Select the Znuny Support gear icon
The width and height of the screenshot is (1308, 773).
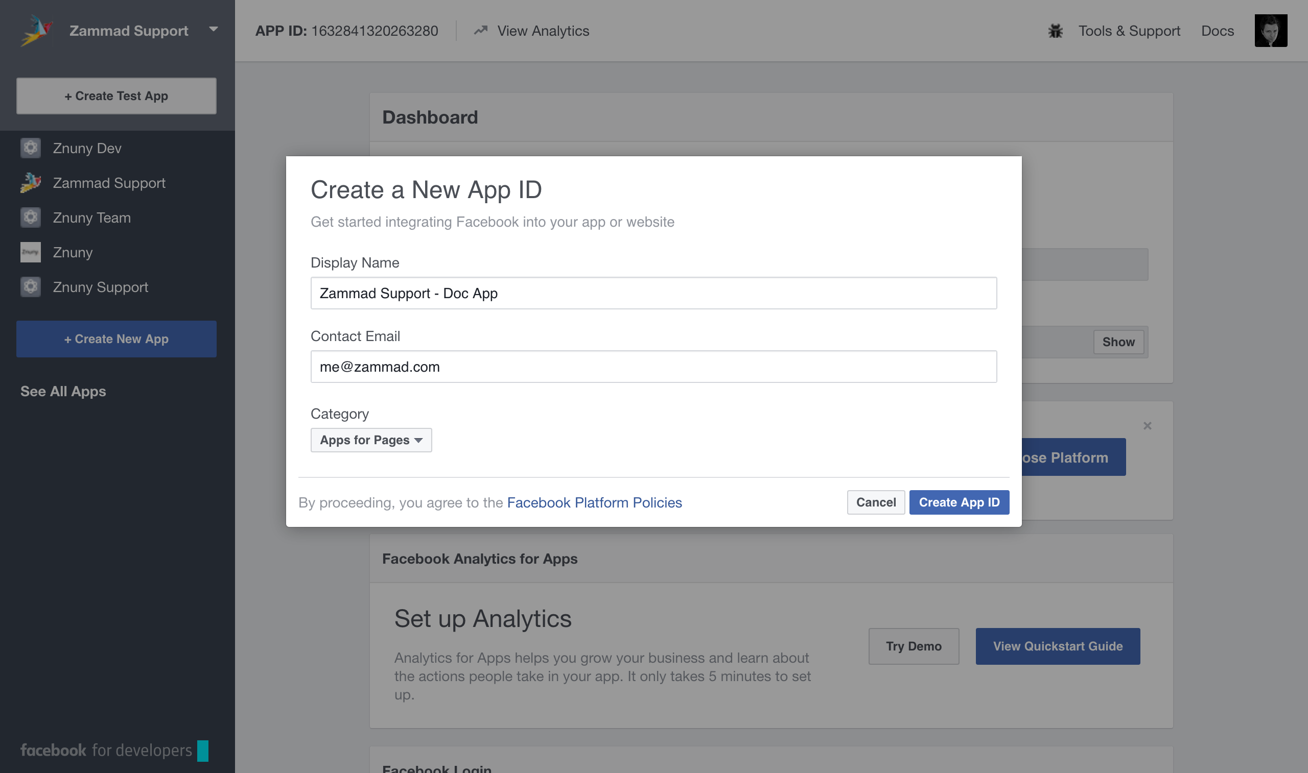pos(30,286)
